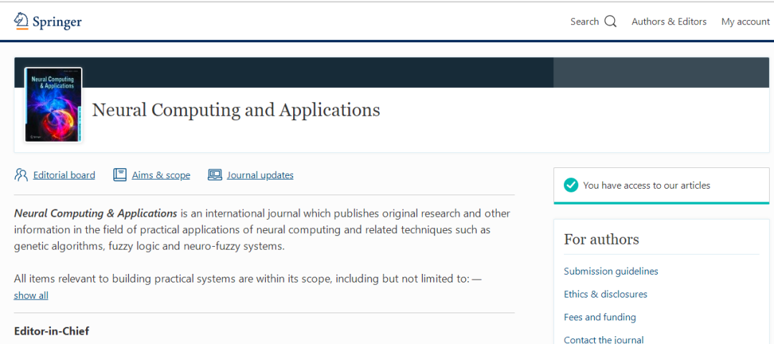Select Contact the journal link
The width and height of the screenshot is (774, 344).
pos(603,339)
